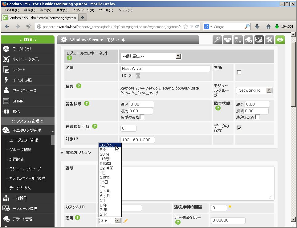Click the wrench setup icon in agent header
The image size is (297, 228).
pos(217,40)
